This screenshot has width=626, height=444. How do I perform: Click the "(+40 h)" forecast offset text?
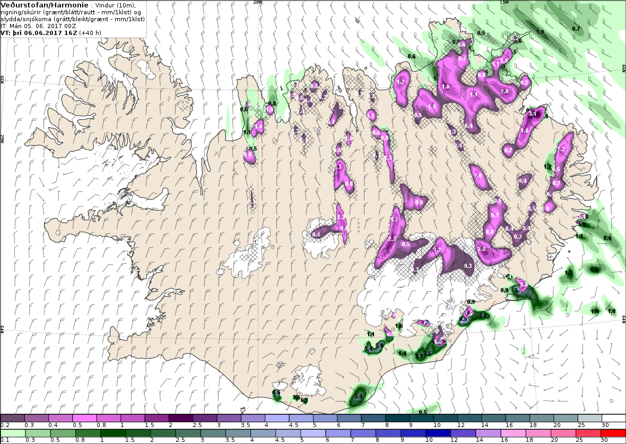(90, 33)
